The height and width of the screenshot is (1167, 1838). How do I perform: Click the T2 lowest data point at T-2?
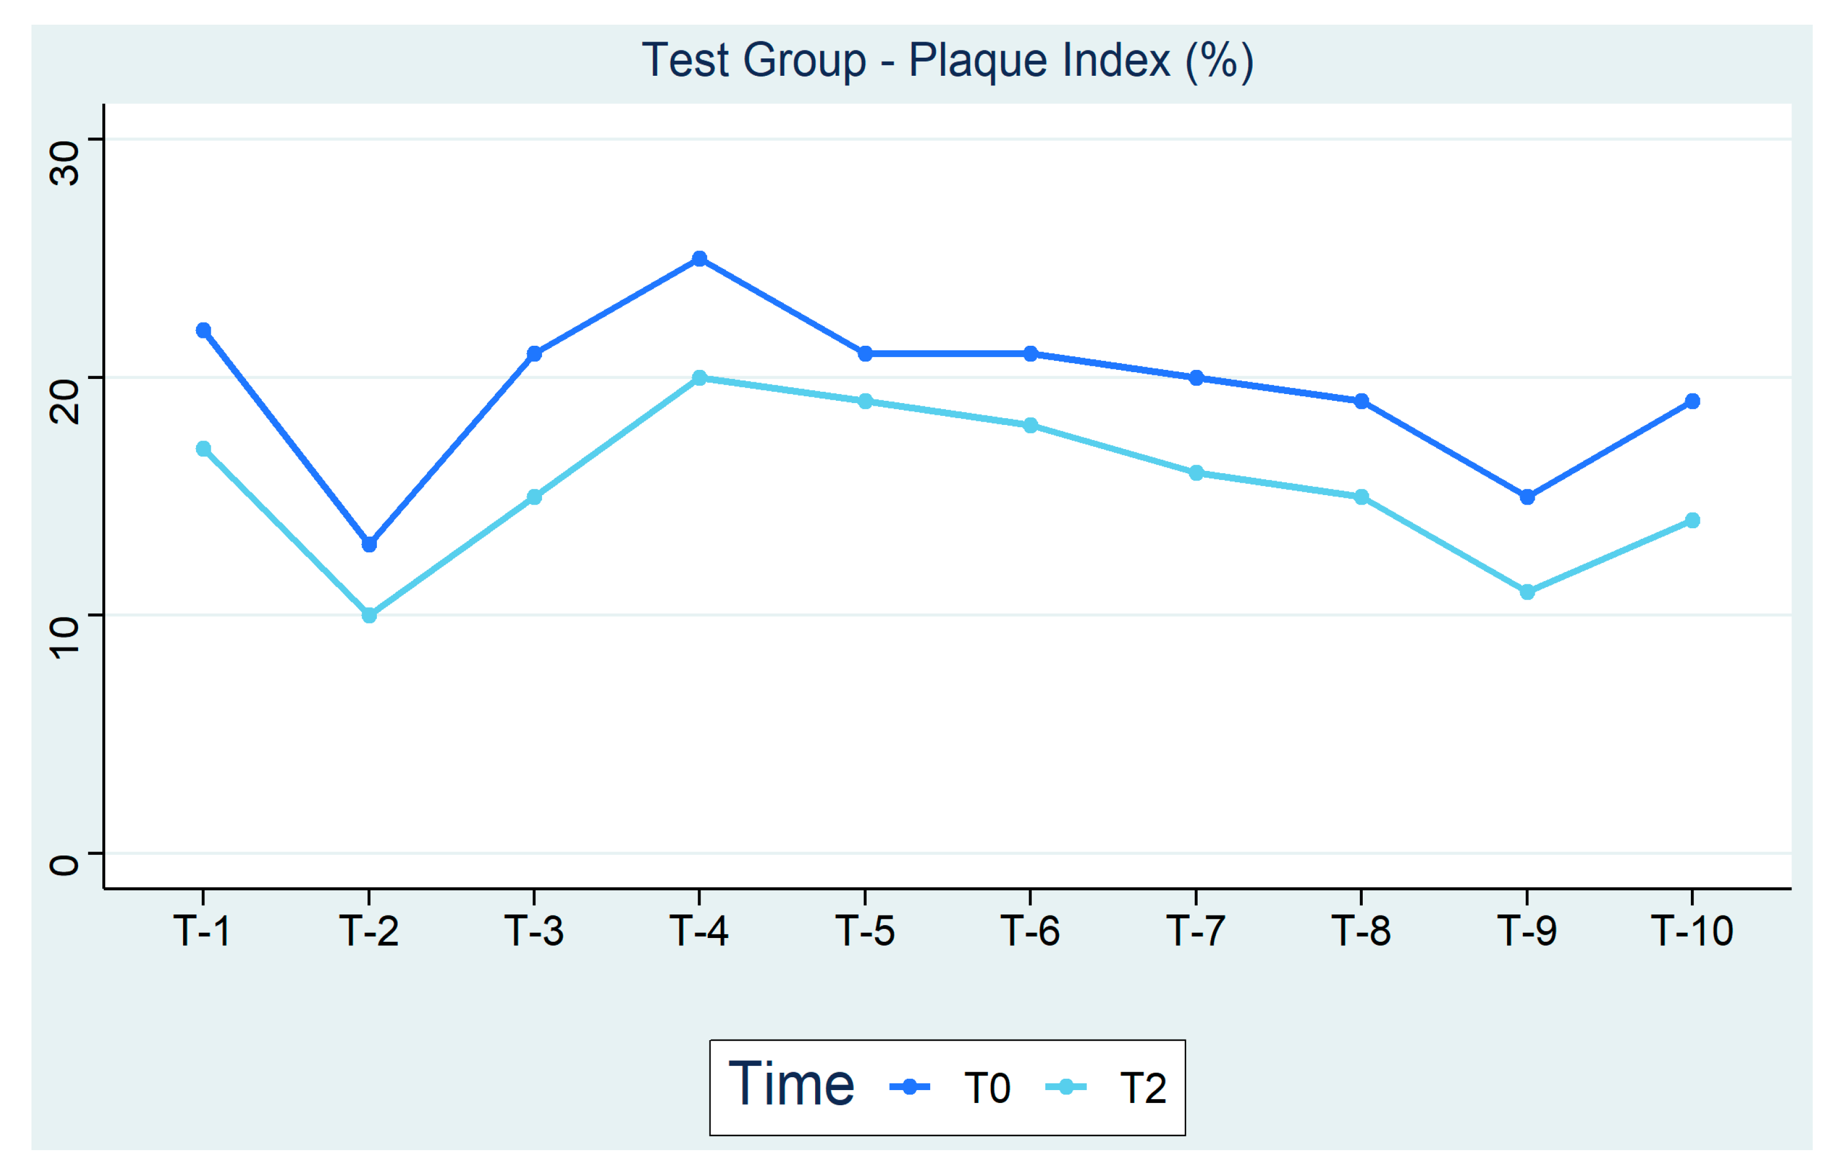(x=368, y=615)
